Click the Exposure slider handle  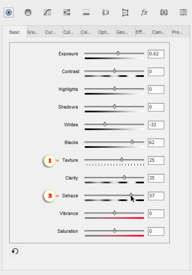[x=118, y=53]
